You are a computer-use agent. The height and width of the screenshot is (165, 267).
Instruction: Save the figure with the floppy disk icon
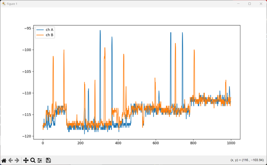point(48,160)
